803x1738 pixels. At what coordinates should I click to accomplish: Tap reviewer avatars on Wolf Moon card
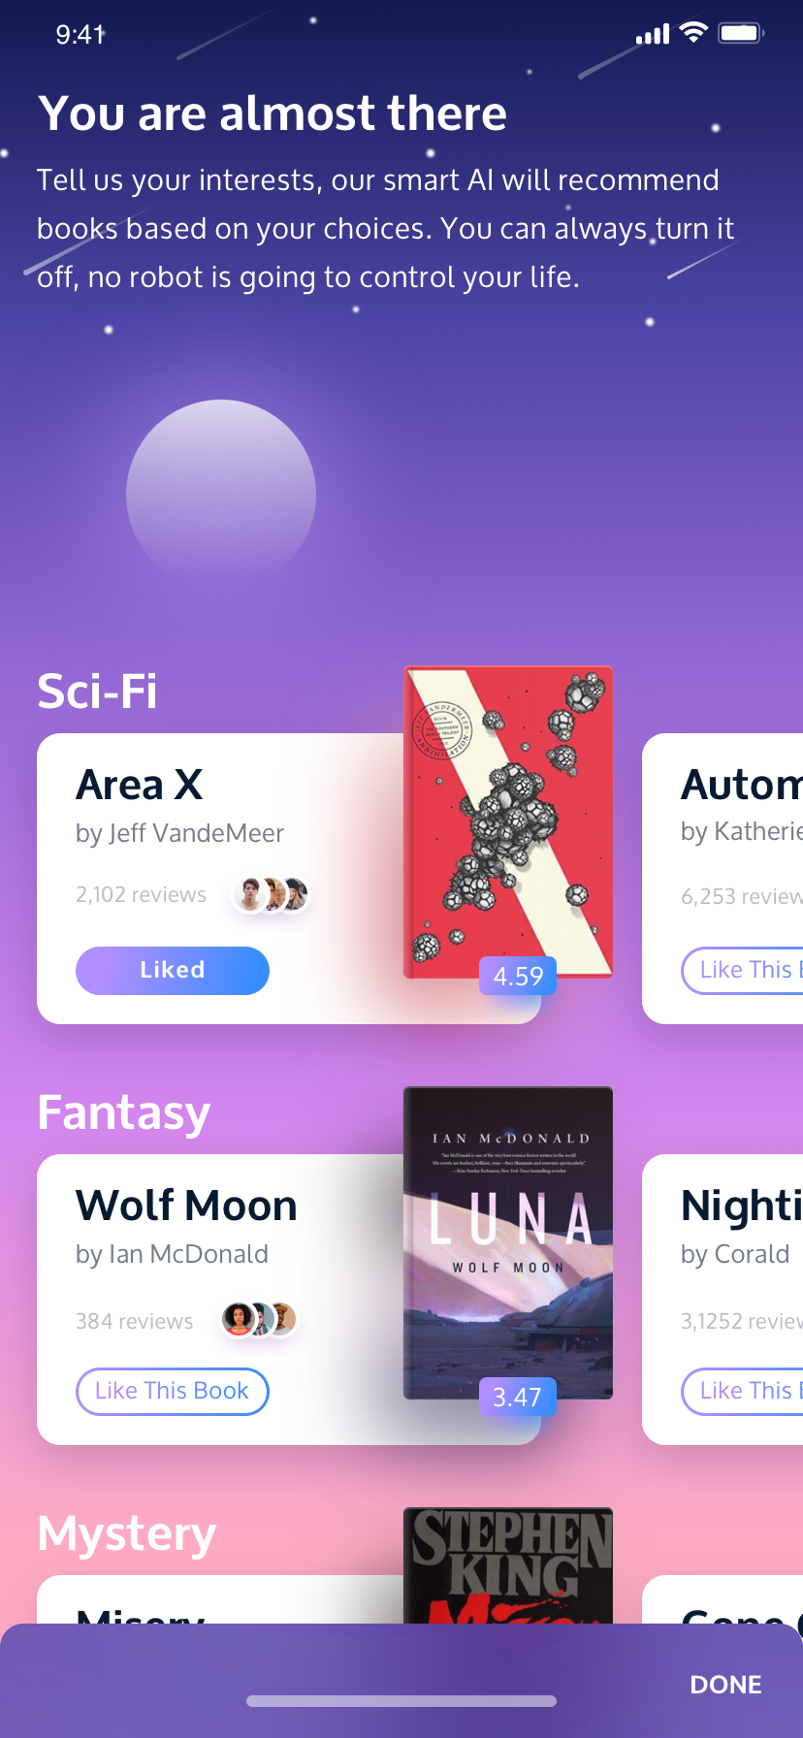coord(259,1319)
